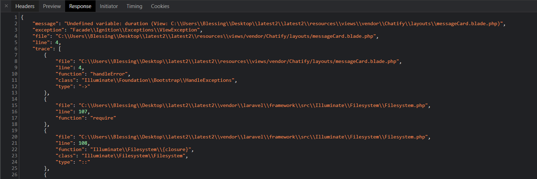Click line number 6 in gutter

tap(16, 49)
